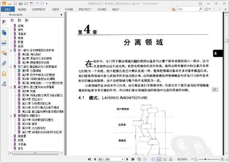Switch to the VIEW ribbon tab
The width and height of the screenshot is (229, 163).
[x=55, y=9]
